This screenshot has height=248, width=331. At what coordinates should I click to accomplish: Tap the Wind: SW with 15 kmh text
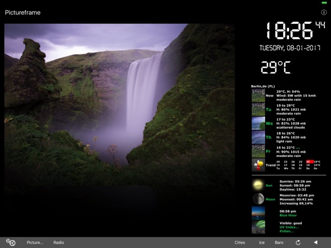tap(296, 95)
